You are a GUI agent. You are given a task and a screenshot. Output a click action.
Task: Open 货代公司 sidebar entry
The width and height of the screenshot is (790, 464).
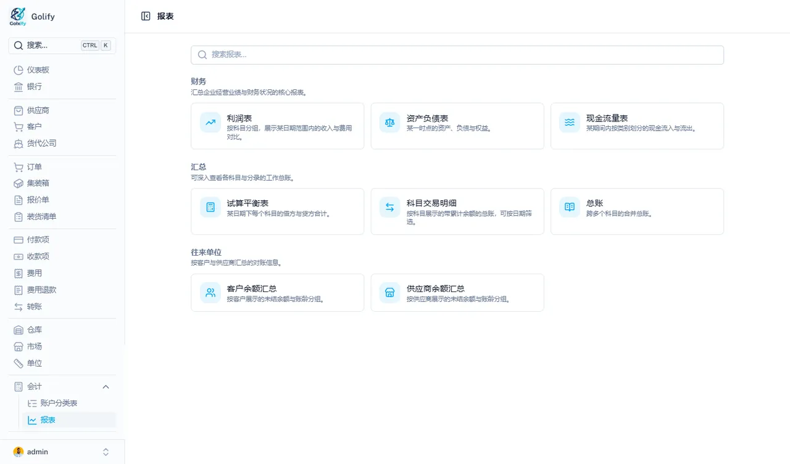tap(62, 144)
